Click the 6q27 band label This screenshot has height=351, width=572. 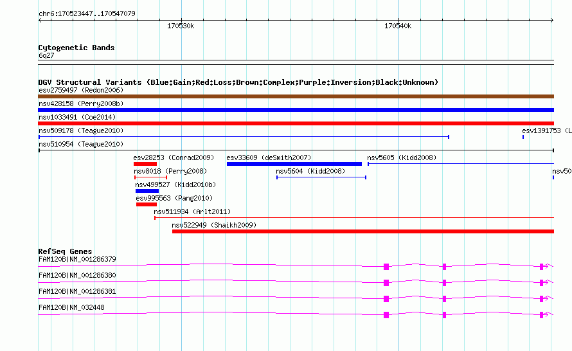click(x=46, y=55)
